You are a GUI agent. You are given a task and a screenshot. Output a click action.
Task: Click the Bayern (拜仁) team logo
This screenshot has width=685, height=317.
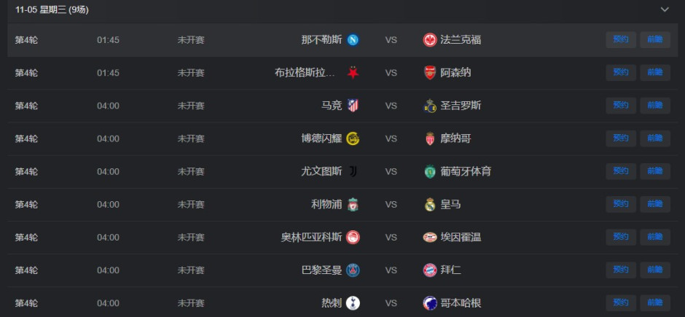click(x=430, y=270)
